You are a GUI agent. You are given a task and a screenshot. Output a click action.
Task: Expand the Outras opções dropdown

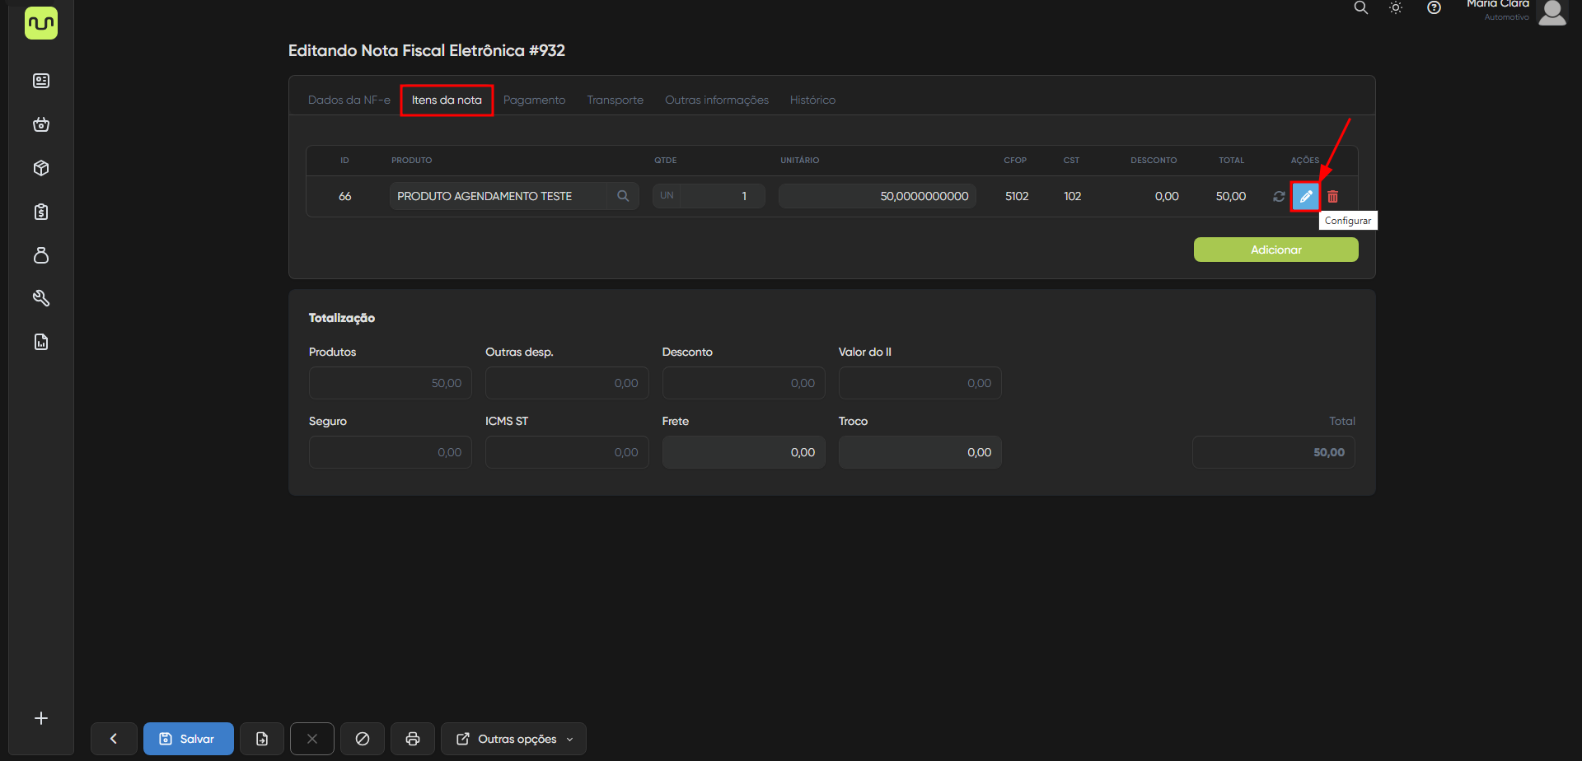pos(513,739)
